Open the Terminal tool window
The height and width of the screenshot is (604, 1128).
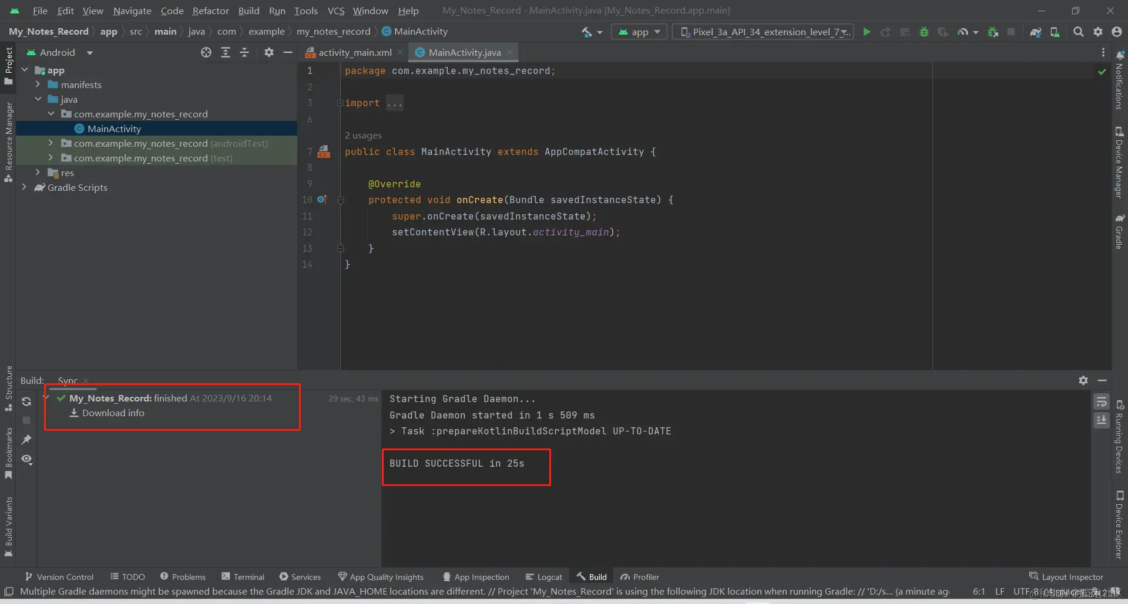243,577
